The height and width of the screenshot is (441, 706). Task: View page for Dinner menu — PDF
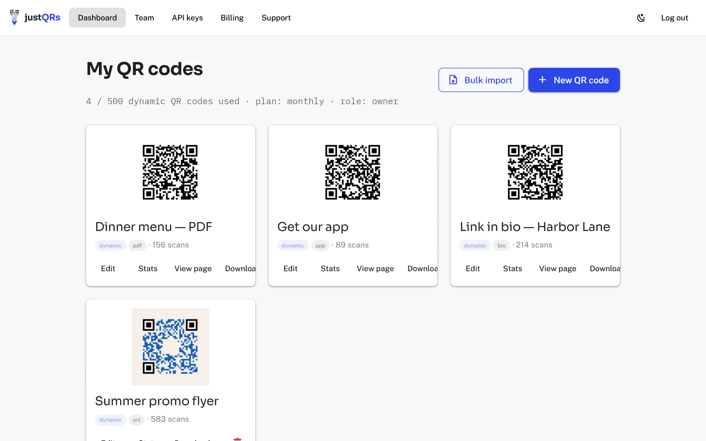point(193,269)
